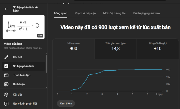This screenshot has height=109, width=180.
Task: Open the Phạm vi tiếp cận tab
Action: (x=85, y=13)
